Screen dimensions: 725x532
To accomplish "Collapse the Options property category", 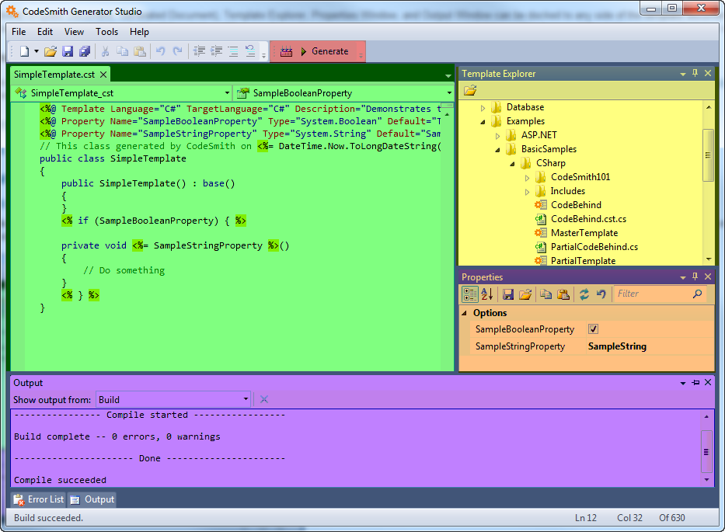I will (464, 313).
